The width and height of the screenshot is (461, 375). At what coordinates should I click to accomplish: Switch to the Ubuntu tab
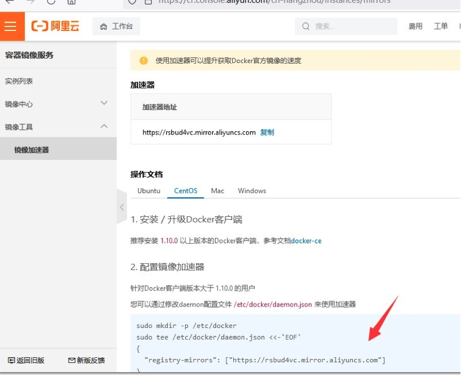(x=148, y=191)
